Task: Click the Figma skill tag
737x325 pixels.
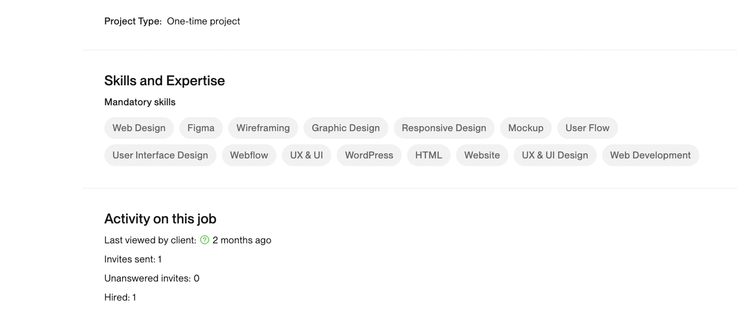Action: [201, 128]
